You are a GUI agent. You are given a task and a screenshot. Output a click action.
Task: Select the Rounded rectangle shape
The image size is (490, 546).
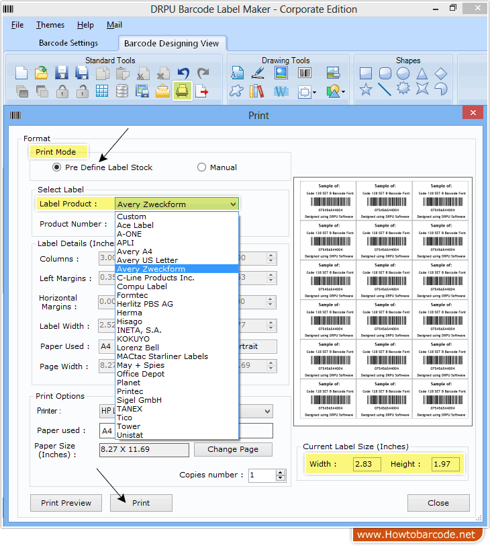click(x=385, y=73)
